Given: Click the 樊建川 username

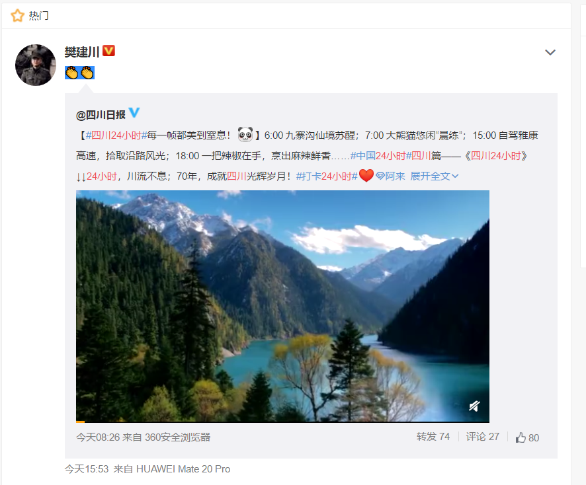Looking at the screenshot, I should click(x=82, y=52).
